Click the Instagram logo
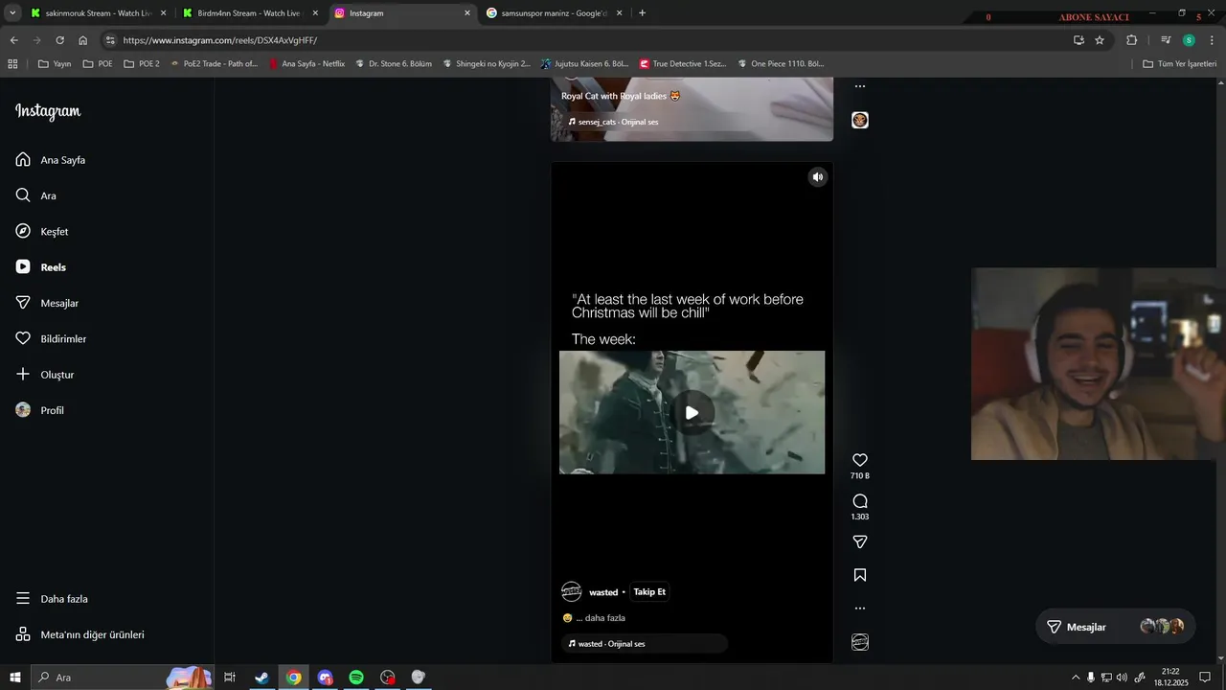Viewport: 1226px width, 690px height. (48, 111)
